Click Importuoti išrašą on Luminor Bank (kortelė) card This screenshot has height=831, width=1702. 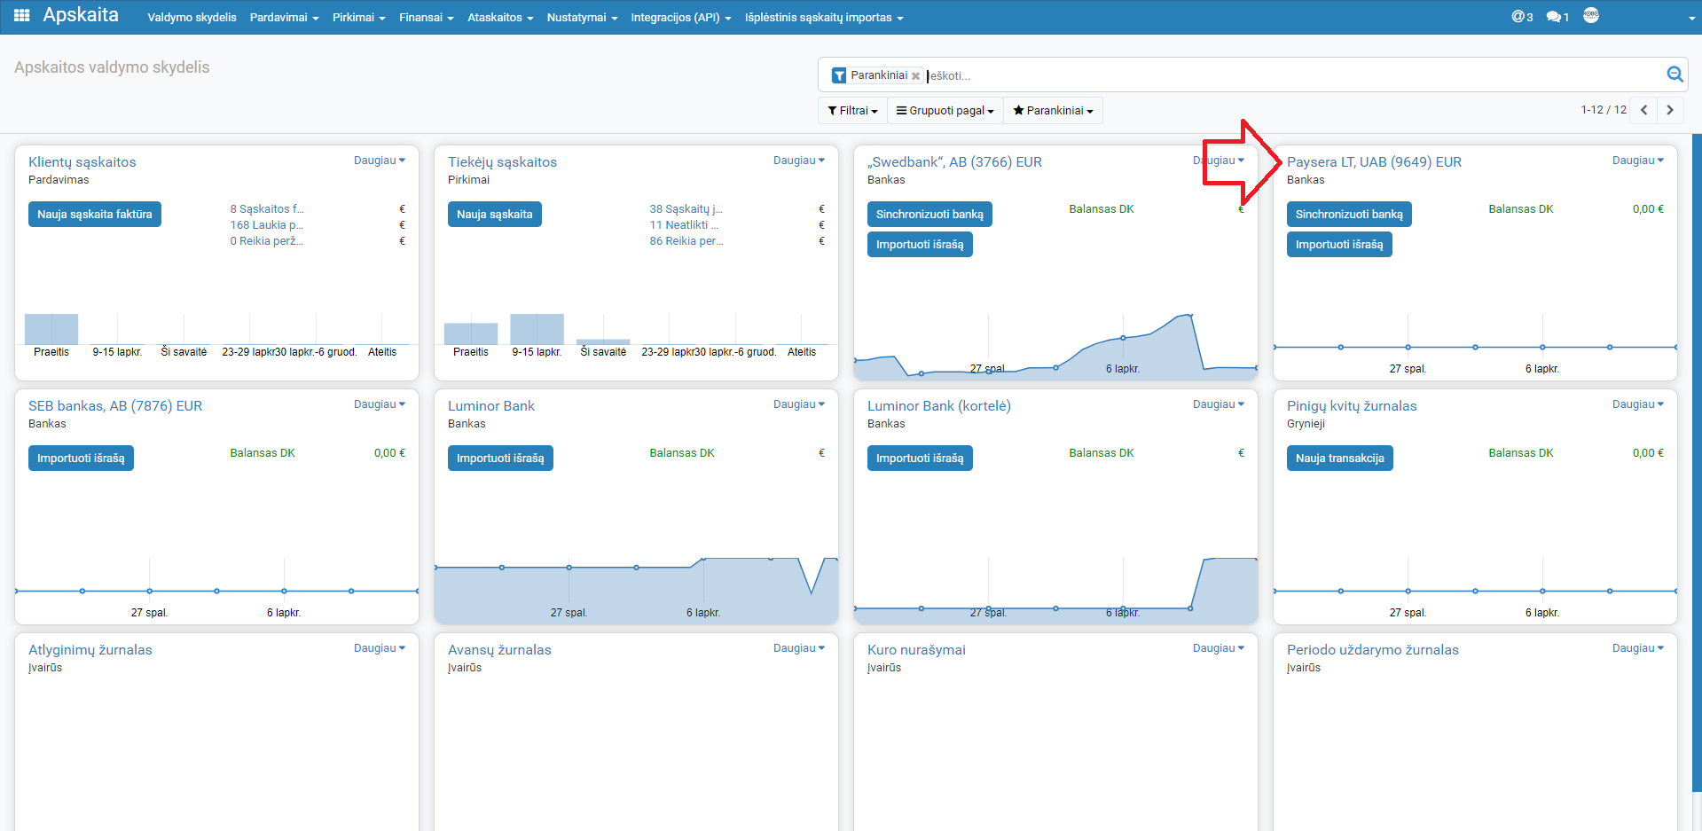click(920, 459)
